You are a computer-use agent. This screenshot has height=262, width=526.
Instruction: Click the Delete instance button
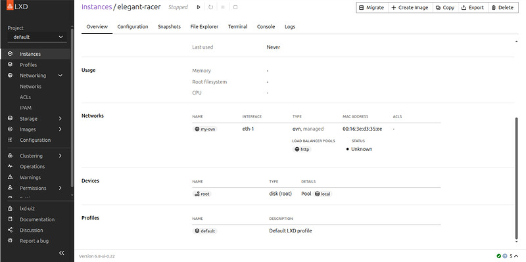503,7
